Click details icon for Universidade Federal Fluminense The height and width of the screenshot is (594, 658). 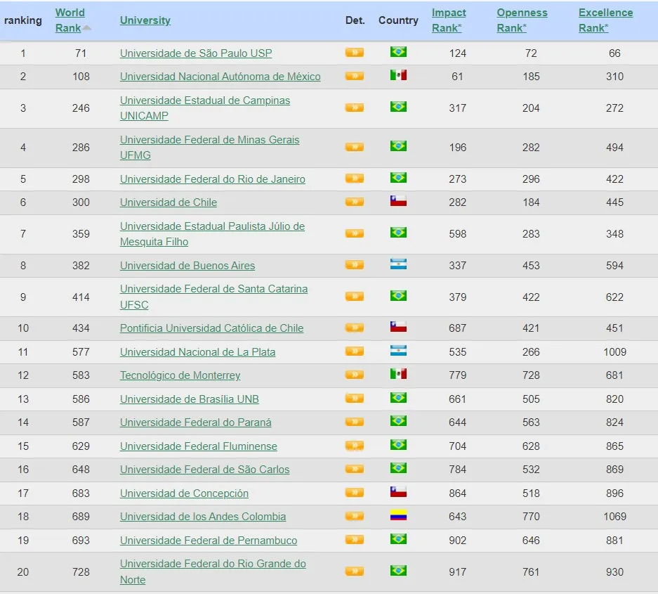(x=355, y=446)
